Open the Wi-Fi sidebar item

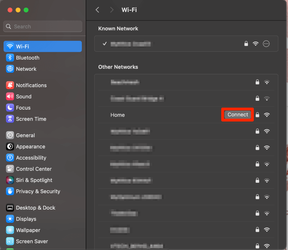point(42,46)
